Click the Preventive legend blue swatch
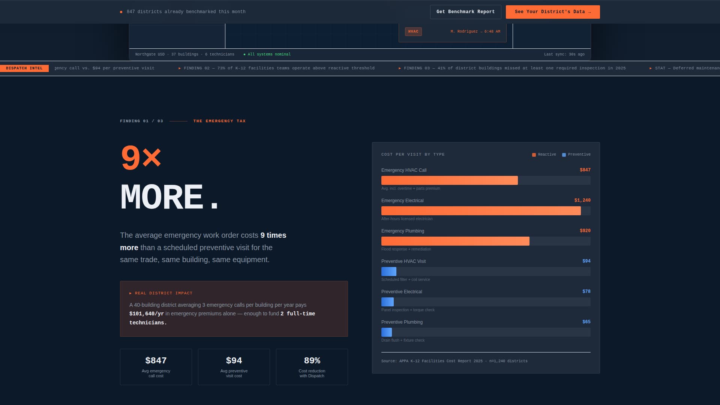Screen dimensions: 720x405 (x=564, y=155)
